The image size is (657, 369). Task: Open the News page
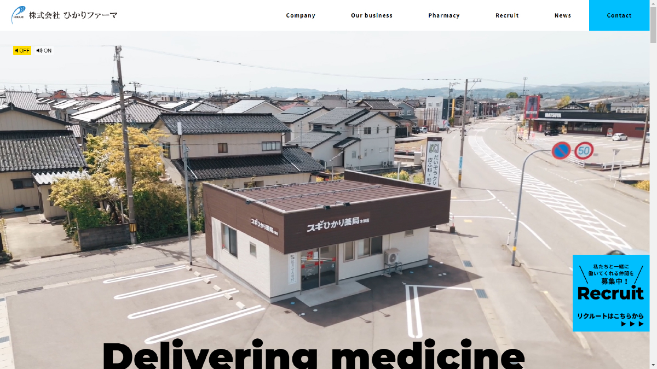(563, 15)
